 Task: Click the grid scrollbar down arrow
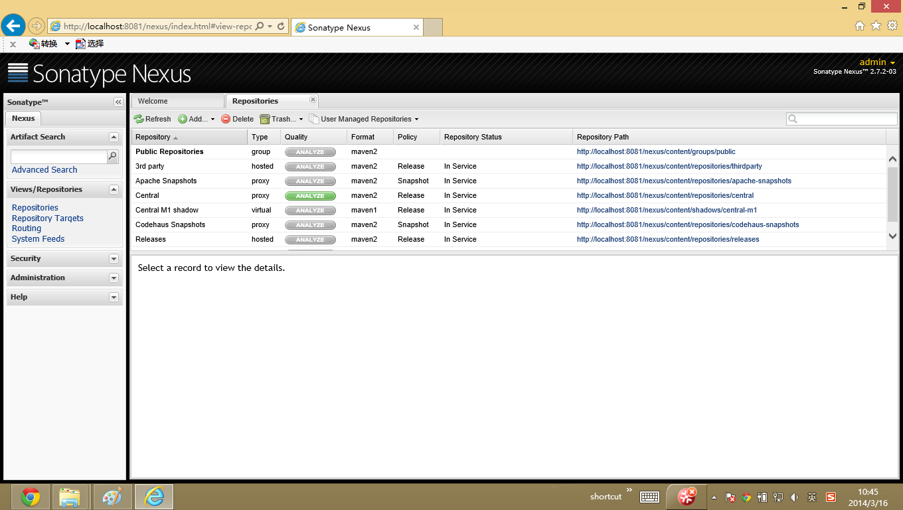coord(892,236)
